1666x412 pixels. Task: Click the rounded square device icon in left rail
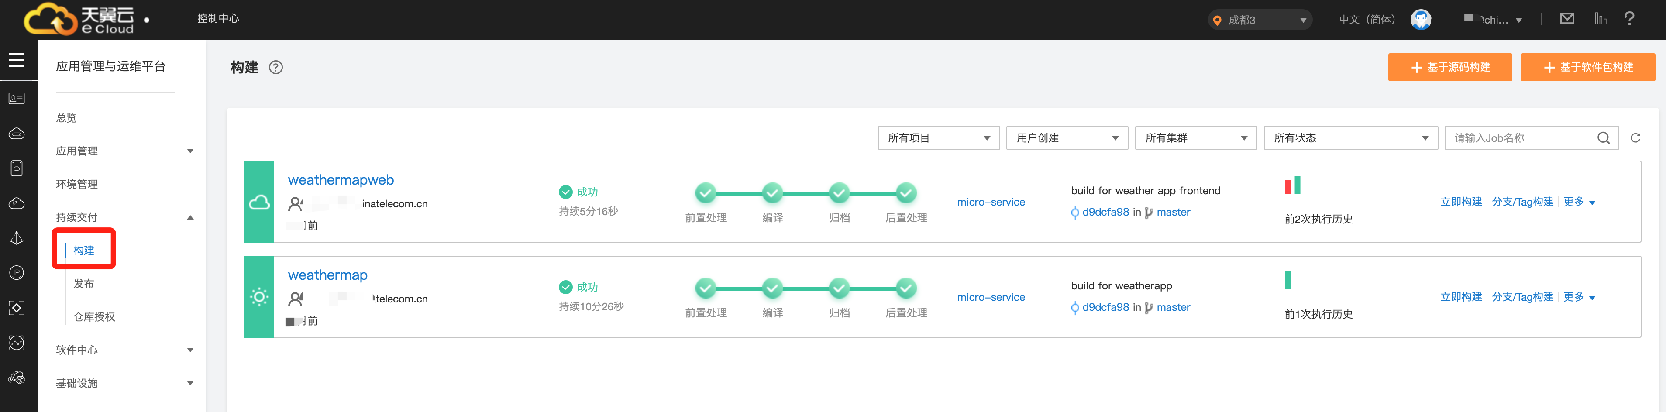17,168
